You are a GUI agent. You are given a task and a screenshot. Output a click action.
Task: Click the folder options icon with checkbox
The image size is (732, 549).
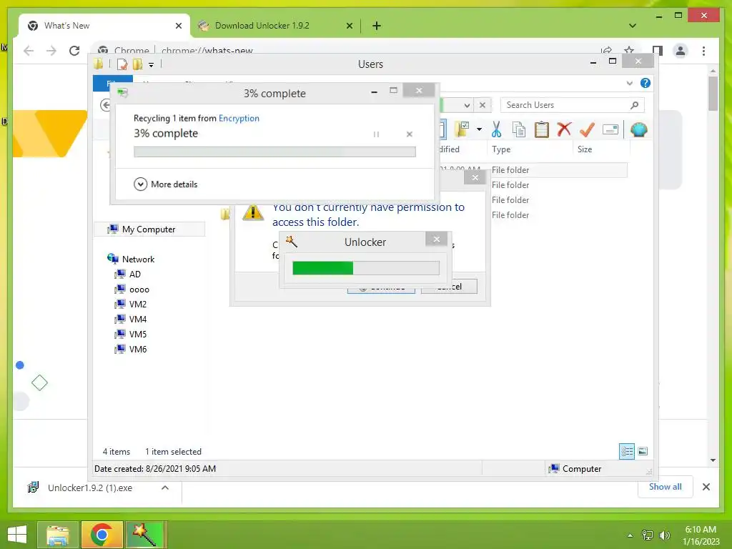463,129
